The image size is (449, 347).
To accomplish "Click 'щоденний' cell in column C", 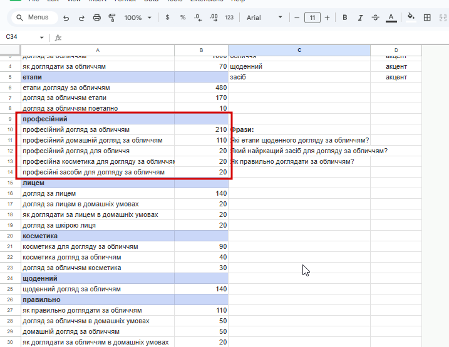I will 299,67.
